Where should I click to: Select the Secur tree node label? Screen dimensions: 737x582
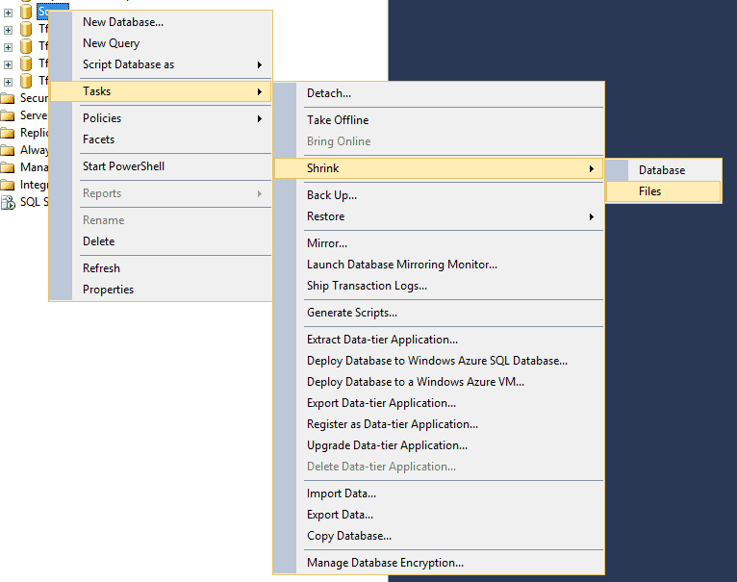[34, 98]
